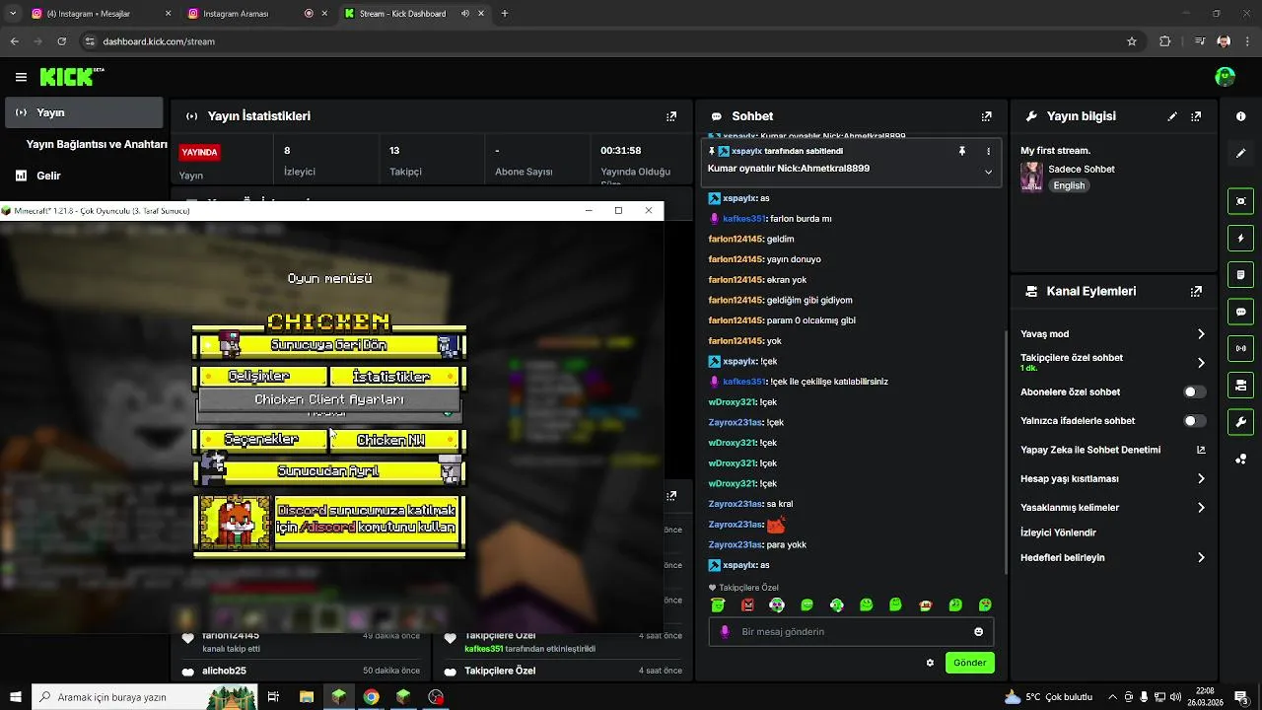
Task: Toggle the wrench widget in right sidebar
Action: click(1240, 422)
